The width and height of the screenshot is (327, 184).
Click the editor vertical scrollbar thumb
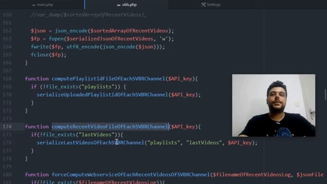click(325, 95)
